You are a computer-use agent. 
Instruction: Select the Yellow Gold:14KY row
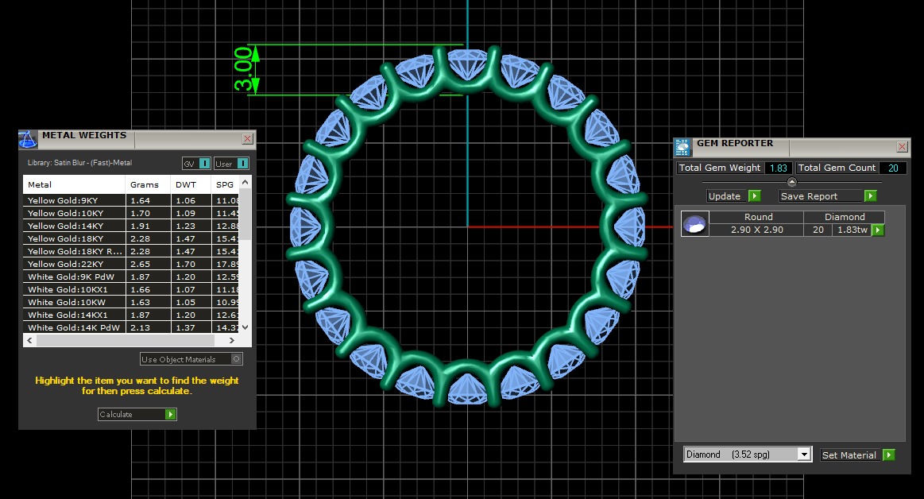131,226
